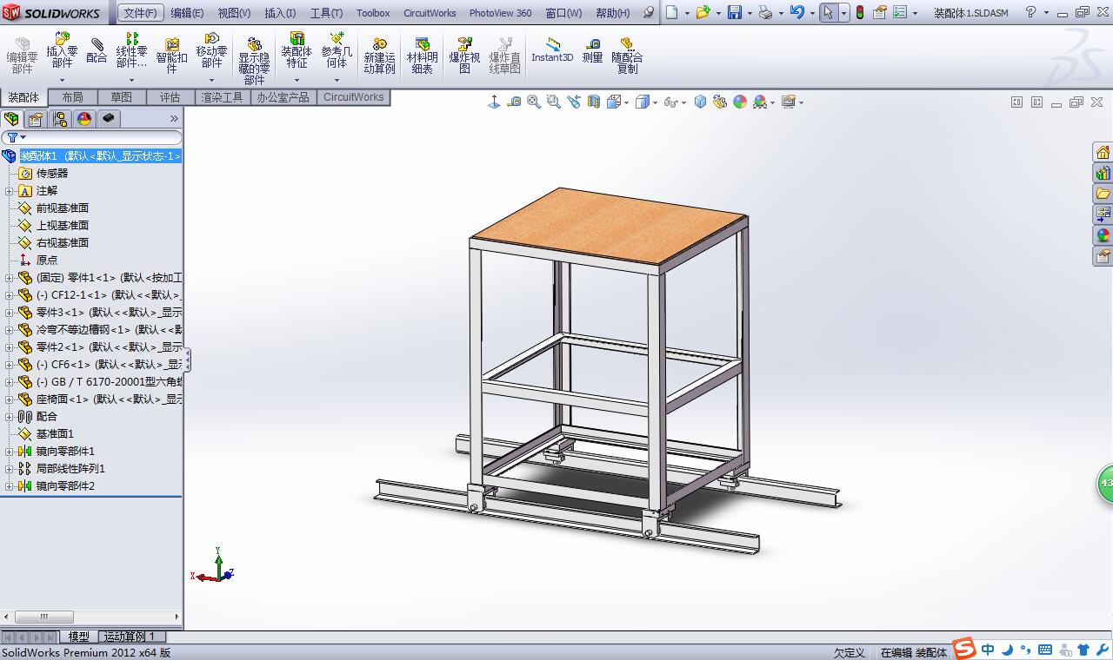Expand the 注解 annotations tree node
This screenshot has width=1113, height=660.
click(x=10, y=191)
